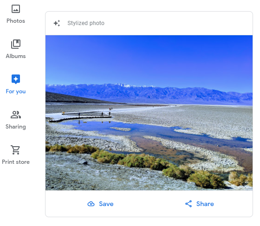
Task: Share the stylized photo
Action: [200, 204]
